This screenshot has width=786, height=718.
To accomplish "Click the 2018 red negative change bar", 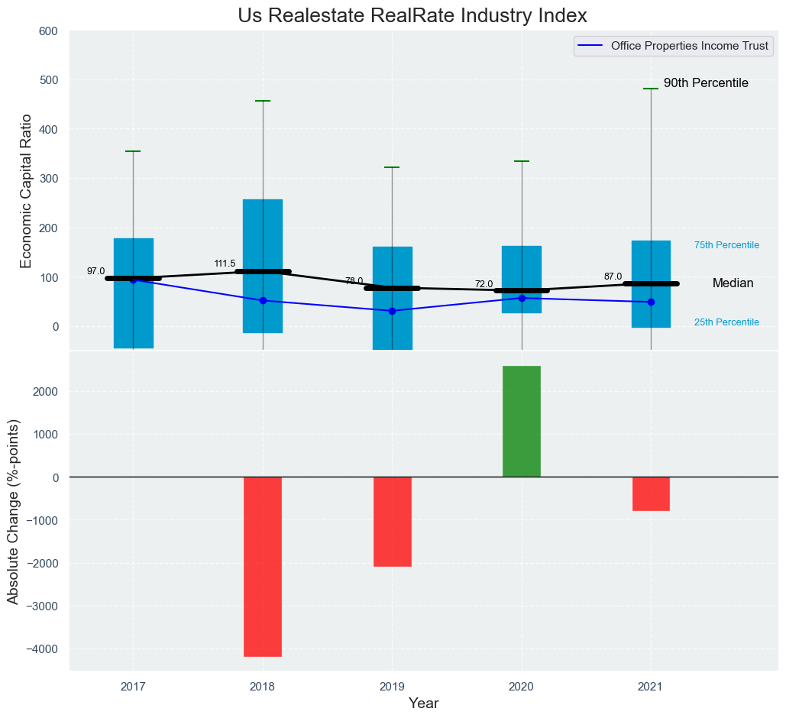I will (x=263, y=566).
